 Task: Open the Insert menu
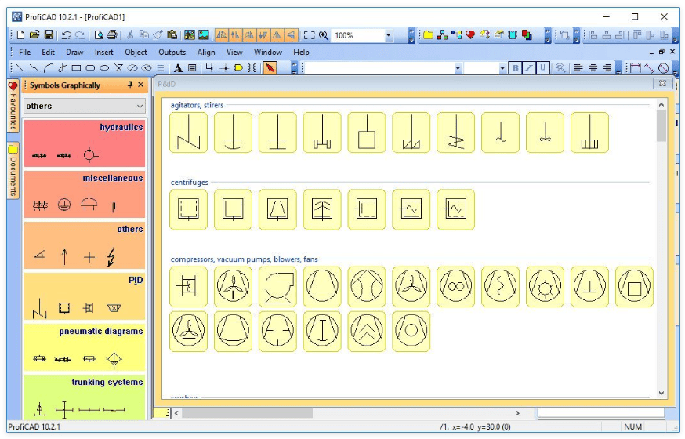[x=104, y=52]
